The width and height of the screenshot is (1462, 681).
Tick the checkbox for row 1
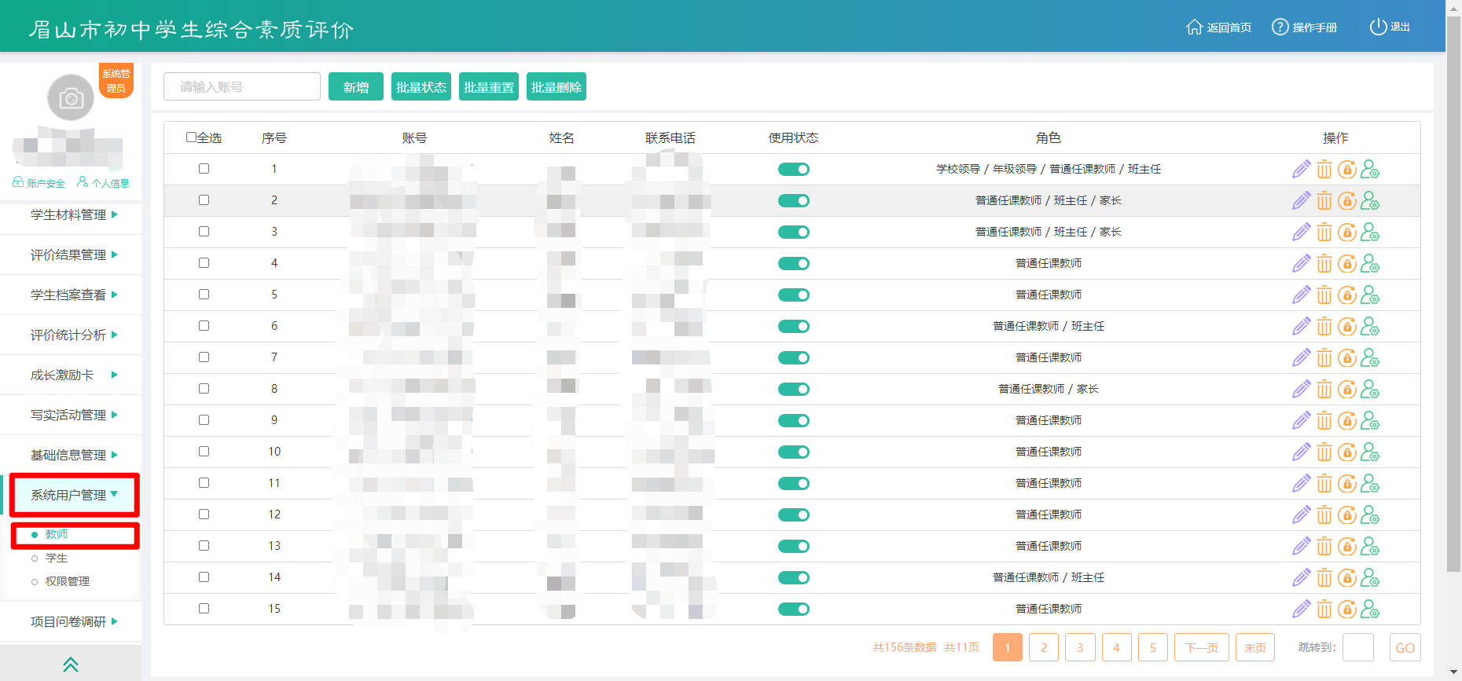(204, 169)
